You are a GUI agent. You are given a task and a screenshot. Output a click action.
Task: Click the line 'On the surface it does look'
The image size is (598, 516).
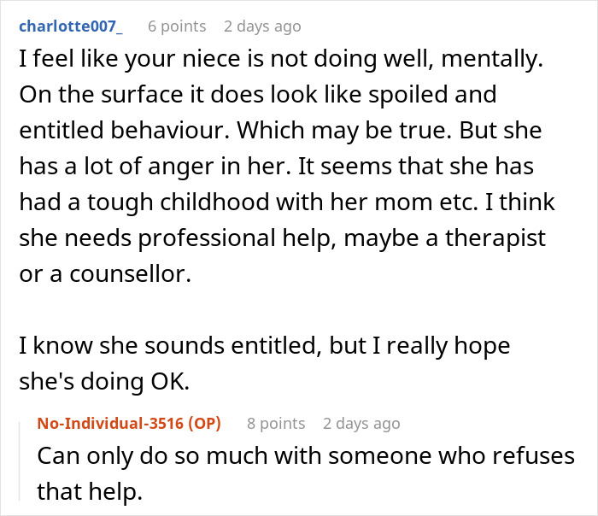click(258, 95)
